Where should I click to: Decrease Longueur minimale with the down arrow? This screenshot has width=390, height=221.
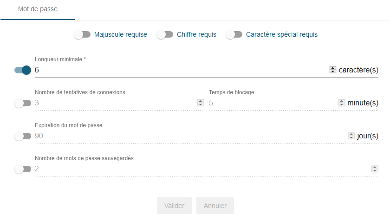pyautogui.click(x=332, y=72)
